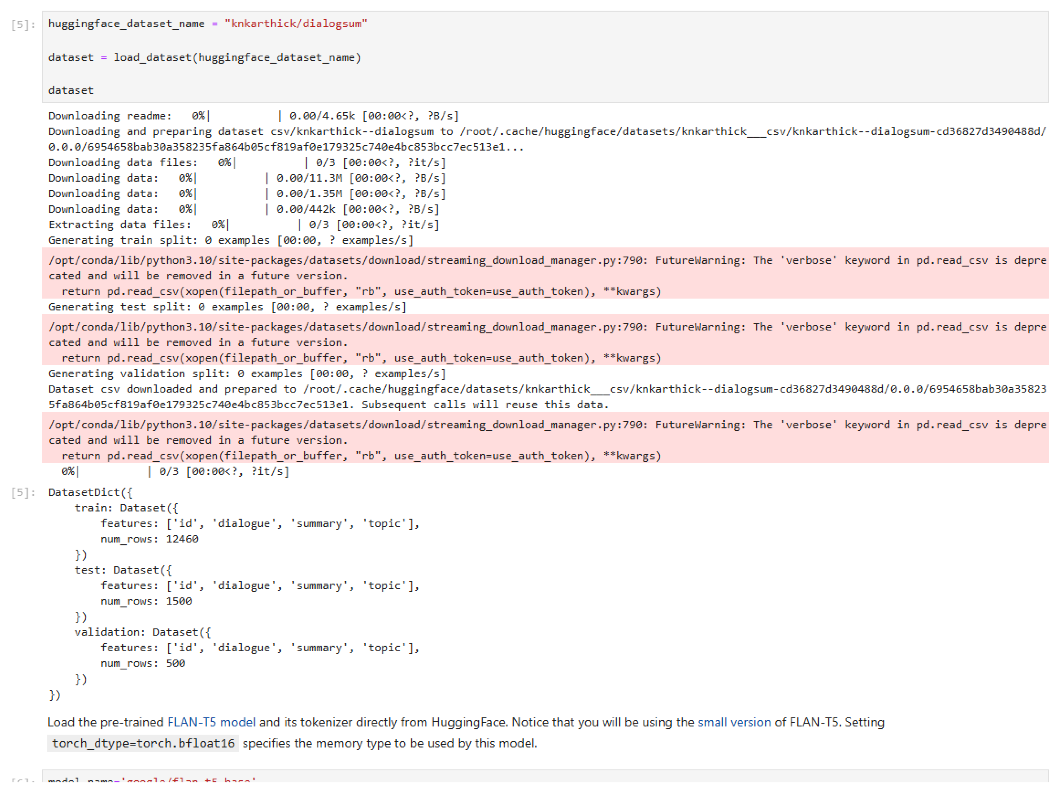Follow the small version link
1059x797 pixels.
coord(734,722)
